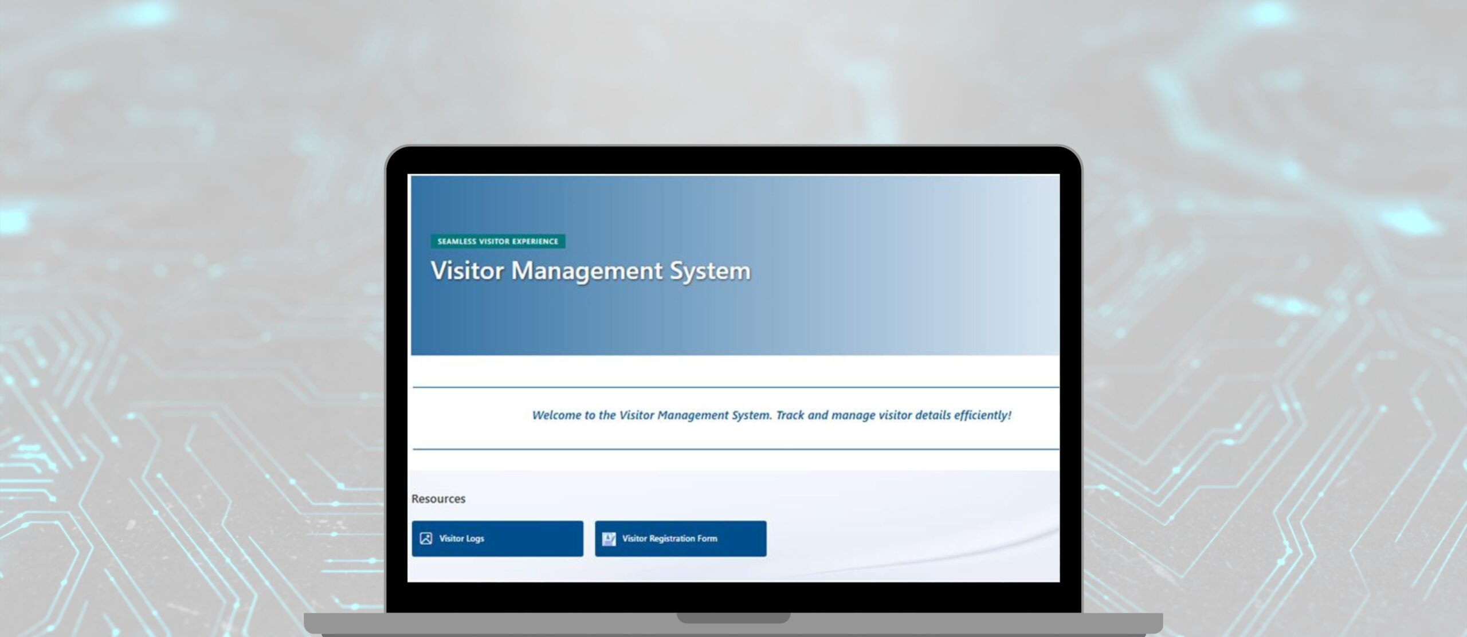Open the Visitor Registration Form tile

coord(680,538)
